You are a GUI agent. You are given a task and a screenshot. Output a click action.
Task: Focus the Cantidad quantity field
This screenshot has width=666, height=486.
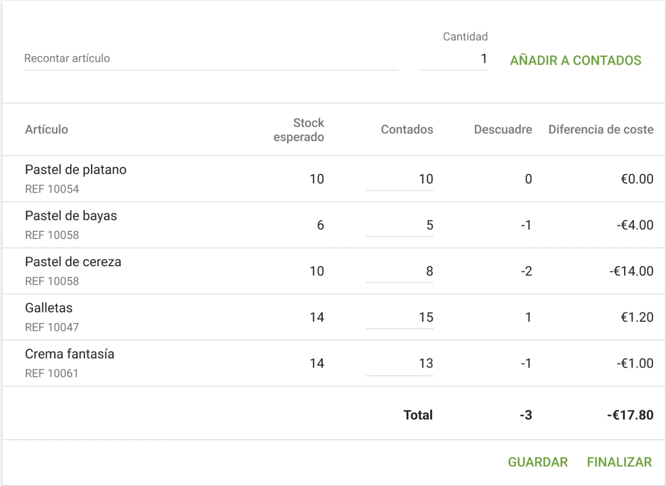click(x=454, y=59)
